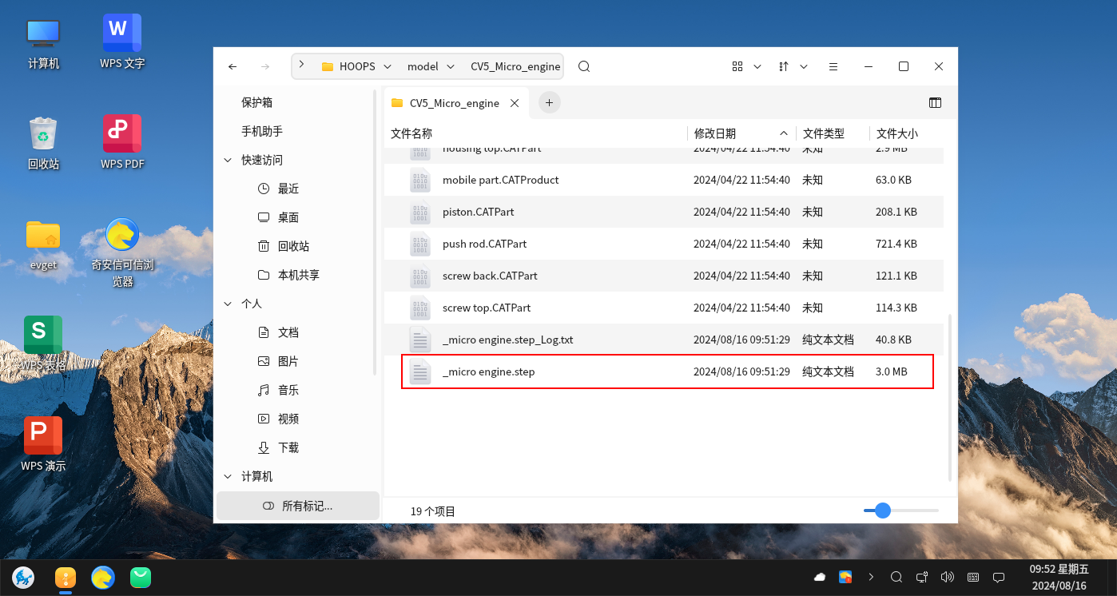Image resolution: width=1117 pixels, height=596 pixels.
Task: Select _micro engine.step file
Action: pos(664,372)
